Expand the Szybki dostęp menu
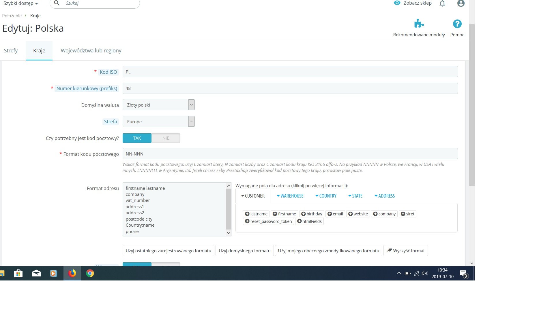The width and height of the screenshot is (554, 311). (20, 3)
